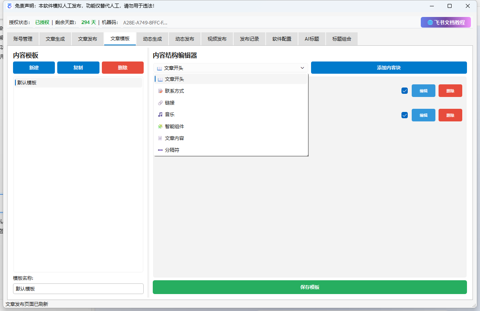Pick the 分隔符 divider line icon
This screenshot has width=480, height=311.
tap(160, 150)
